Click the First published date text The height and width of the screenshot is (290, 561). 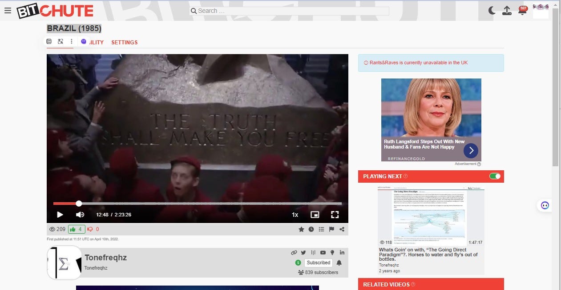pos(83,239)
